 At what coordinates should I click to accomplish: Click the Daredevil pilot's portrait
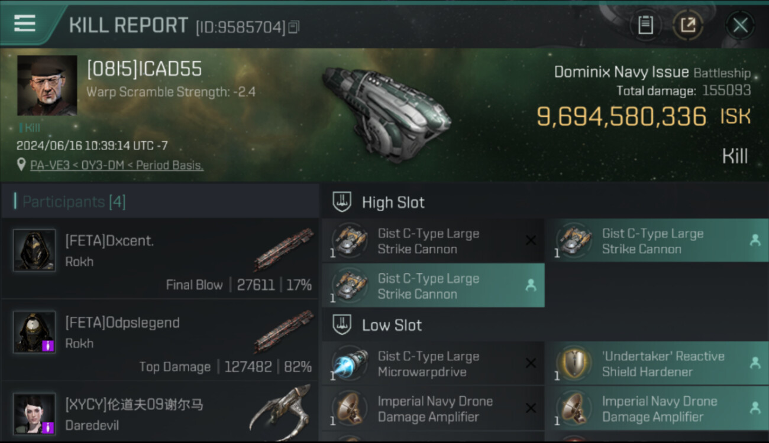pyautogui.click(x=34, y=413)
